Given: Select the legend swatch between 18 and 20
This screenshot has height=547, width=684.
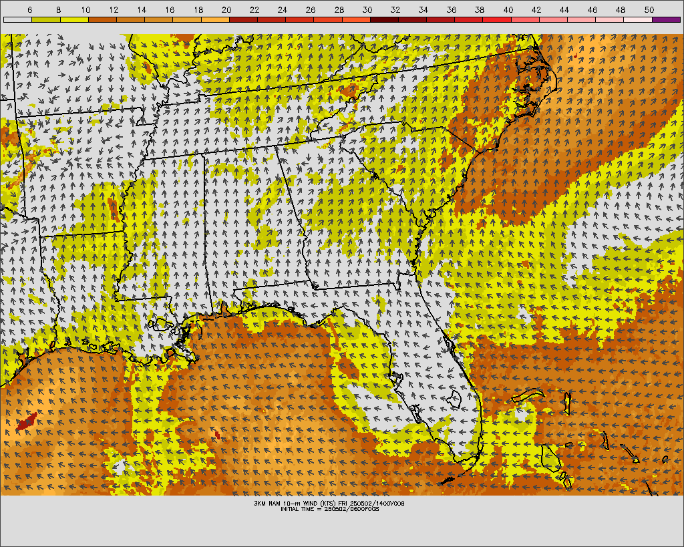Looking at the screenshot, I should coord(215,19).
